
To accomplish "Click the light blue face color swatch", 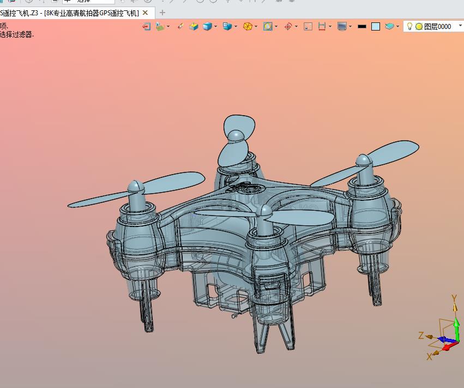I will tap(376, 27).
